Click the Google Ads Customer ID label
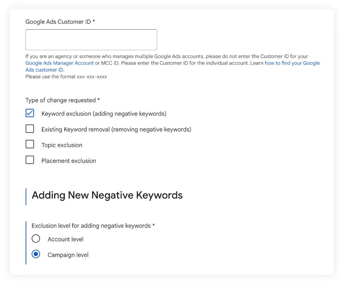340x282 pixels. pyautogui.click(x=60, y=22)
